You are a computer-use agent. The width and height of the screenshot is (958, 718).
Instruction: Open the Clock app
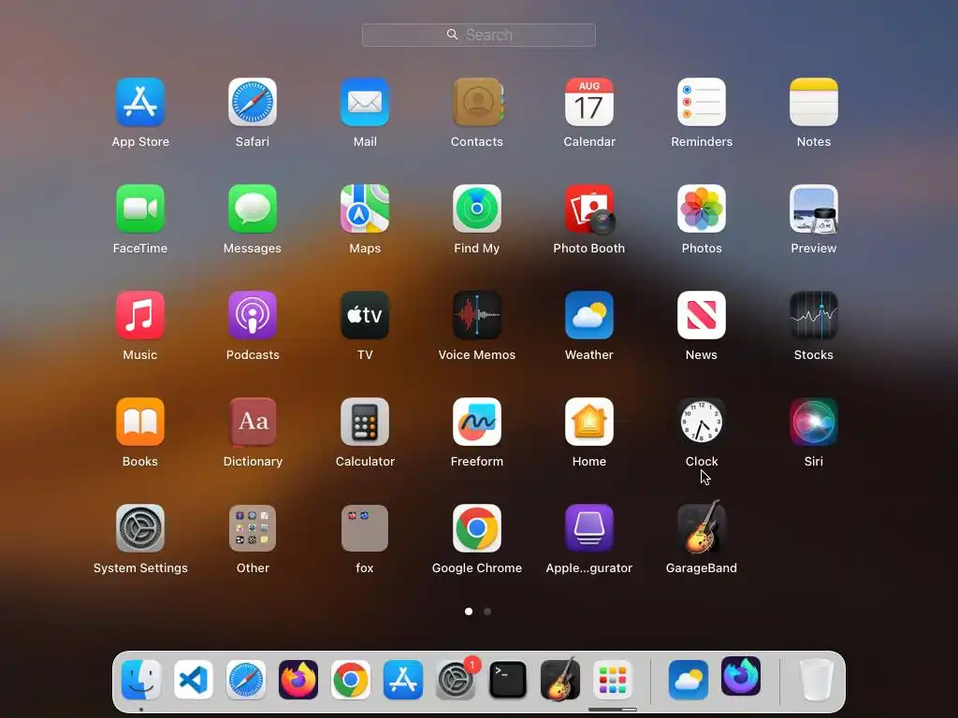tap(702, 422)
